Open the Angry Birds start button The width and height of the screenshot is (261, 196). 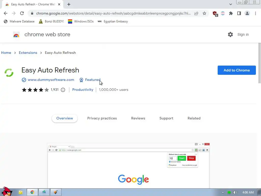tap(6, 192)
